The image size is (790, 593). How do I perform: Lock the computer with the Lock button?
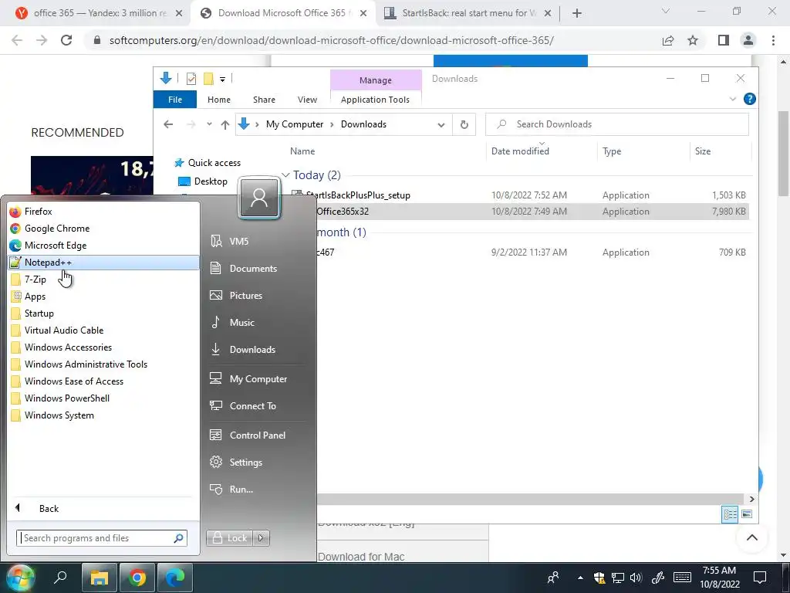tap(229, 538)
